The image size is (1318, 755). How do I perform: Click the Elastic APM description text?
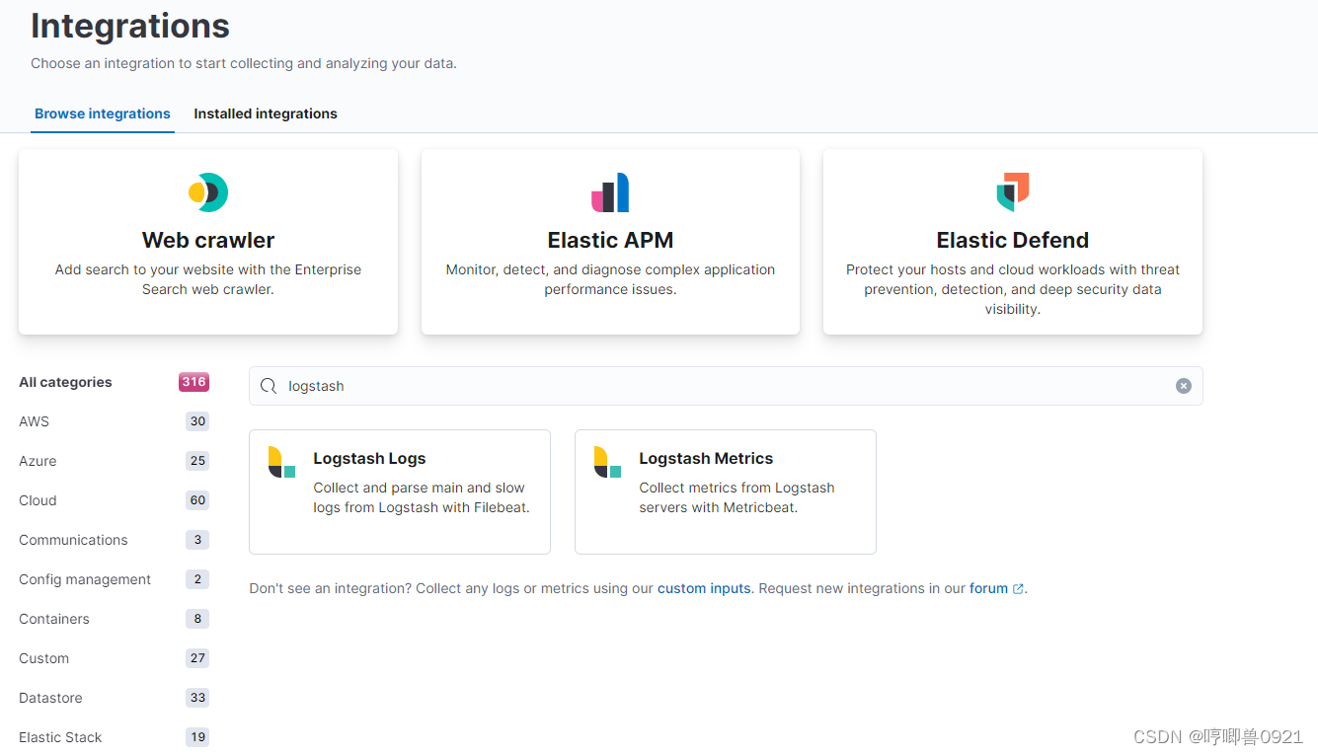pos(610,279)
